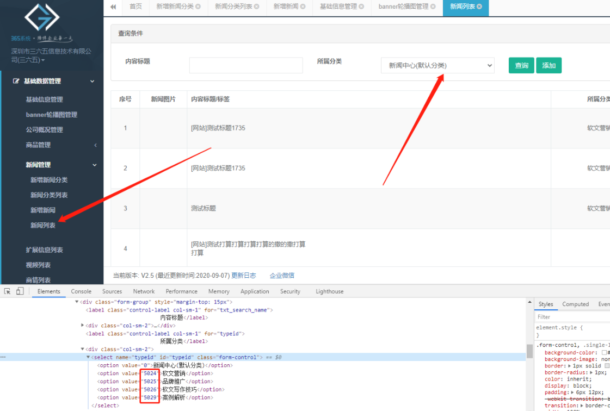610x411 pixels.
Task: Toggle the DevTools device toolbar icon
Action: coord(20,291)
